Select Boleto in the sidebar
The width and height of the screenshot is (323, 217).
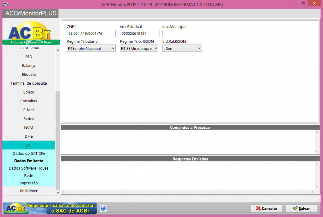(x=29, y=92)
